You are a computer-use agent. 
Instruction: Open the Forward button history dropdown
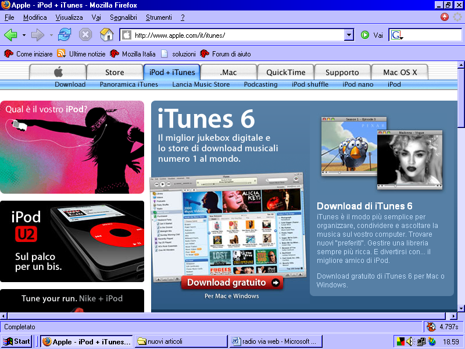(51, 35)
